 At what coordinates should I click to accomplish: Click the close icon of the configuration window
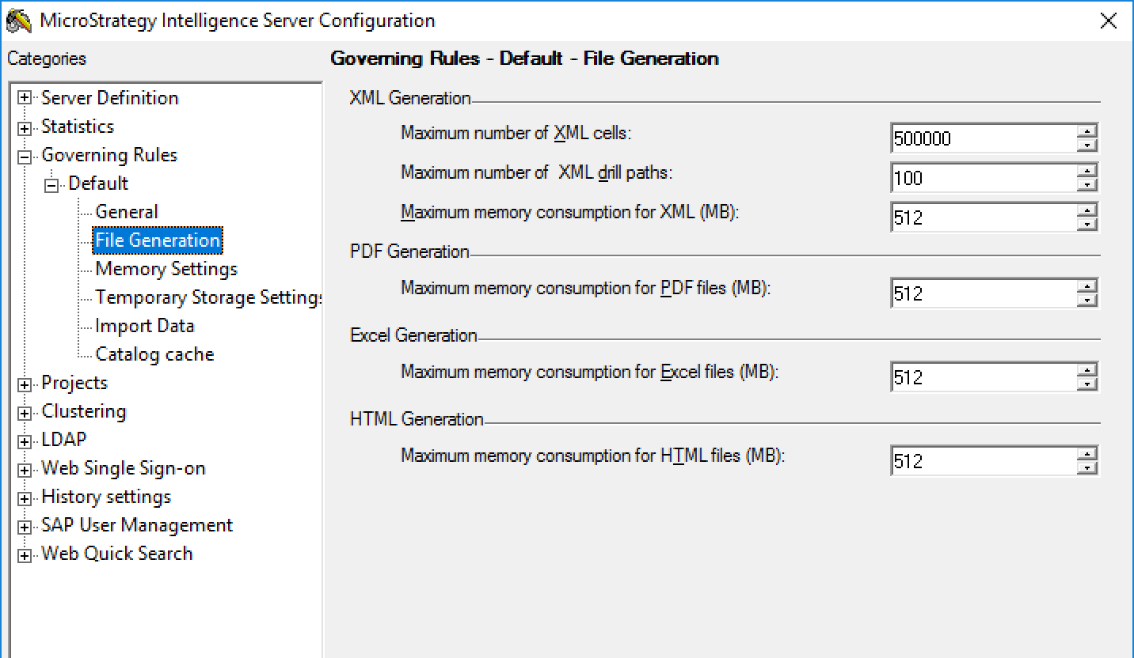[x=1108, y=21]
